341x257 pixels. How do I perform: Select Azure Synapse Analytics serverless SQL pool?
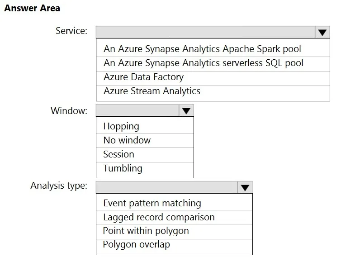click(x=213, y=64)
